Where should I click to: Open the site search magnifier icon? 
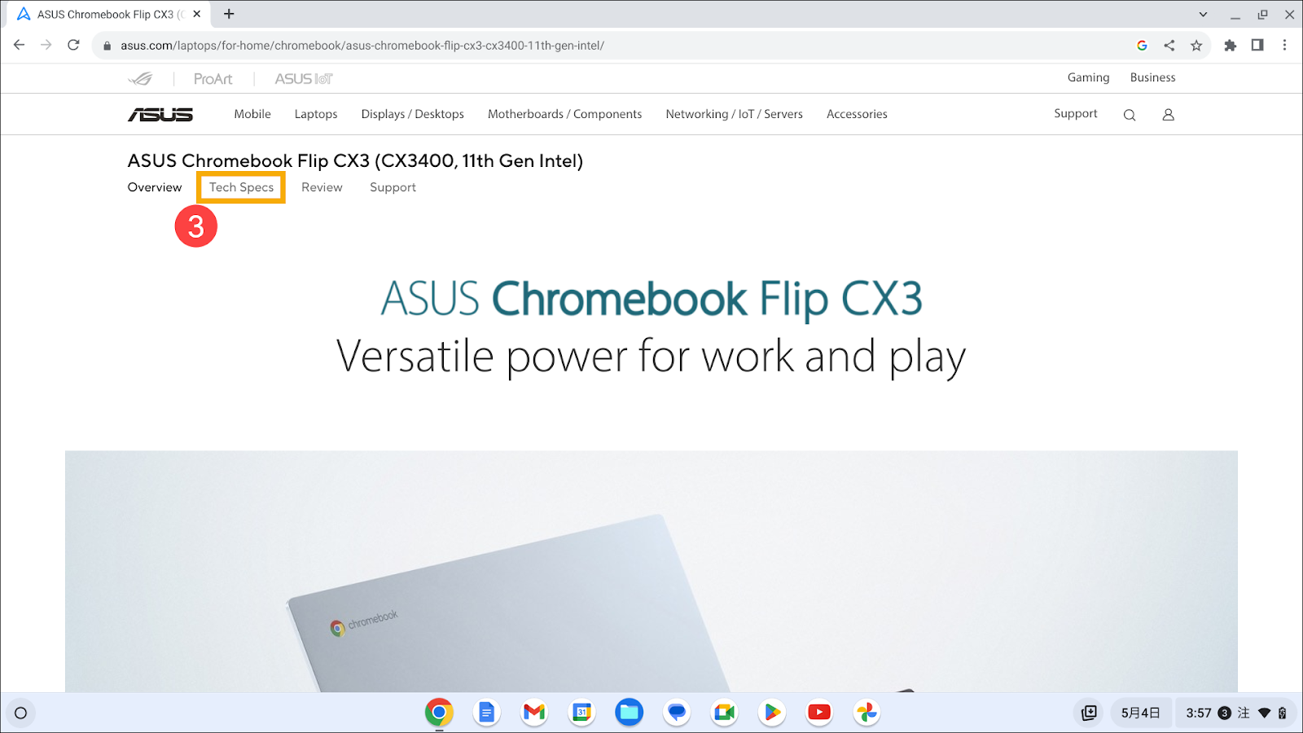coord(1130,115)
